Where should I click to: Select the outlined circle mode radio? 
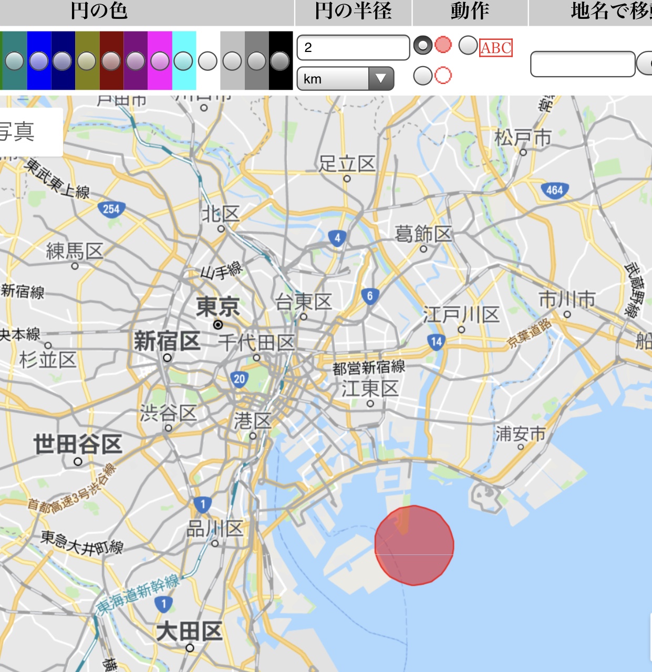click(423, 76)
